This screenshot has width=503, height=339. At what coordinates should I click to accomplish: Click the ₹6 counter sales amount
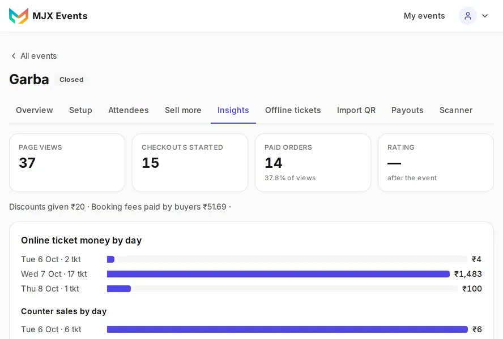tap(477, 329)
